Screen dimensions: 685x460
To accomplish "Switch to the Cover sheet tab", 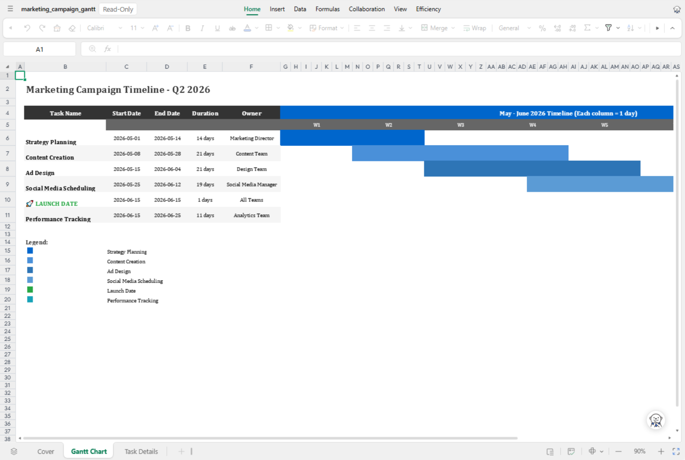I will (46, 451).
